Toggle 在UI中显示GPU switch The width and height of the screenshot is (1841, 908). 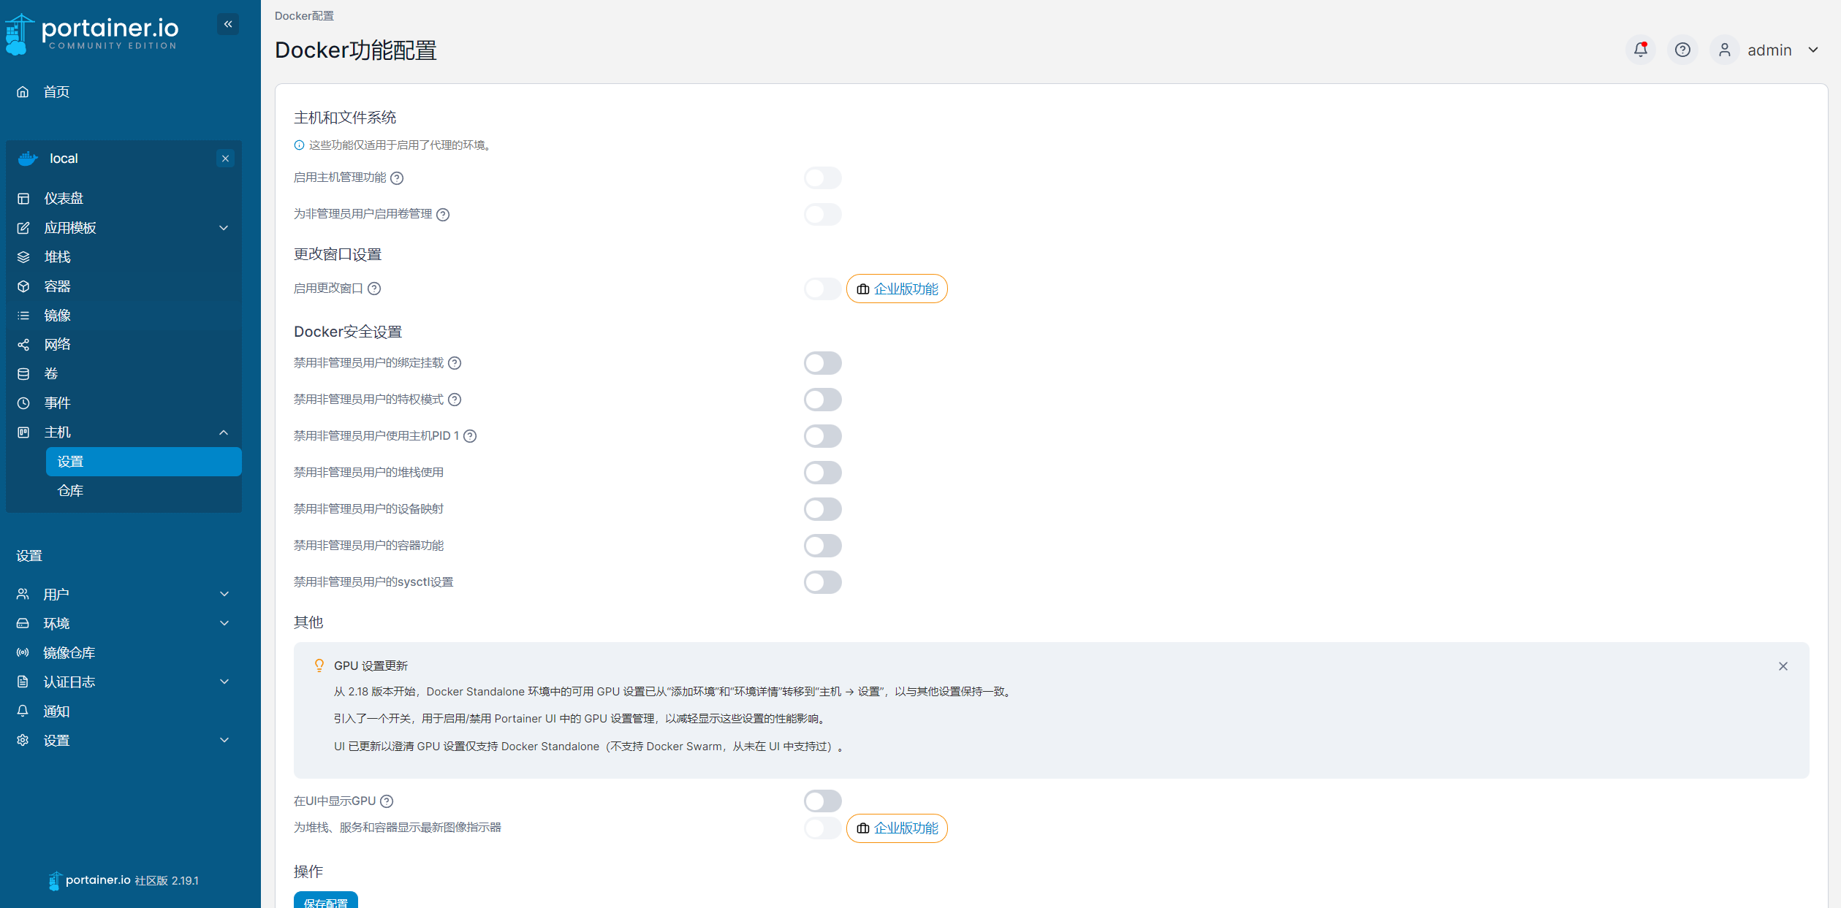pos(822,801)
